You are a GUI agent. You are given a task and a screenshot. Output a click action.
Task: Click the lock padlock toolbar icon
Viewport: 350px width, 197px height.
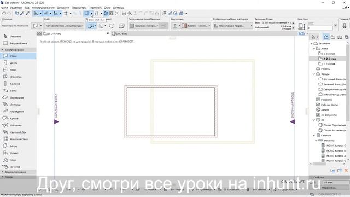(x=97, y=13)
